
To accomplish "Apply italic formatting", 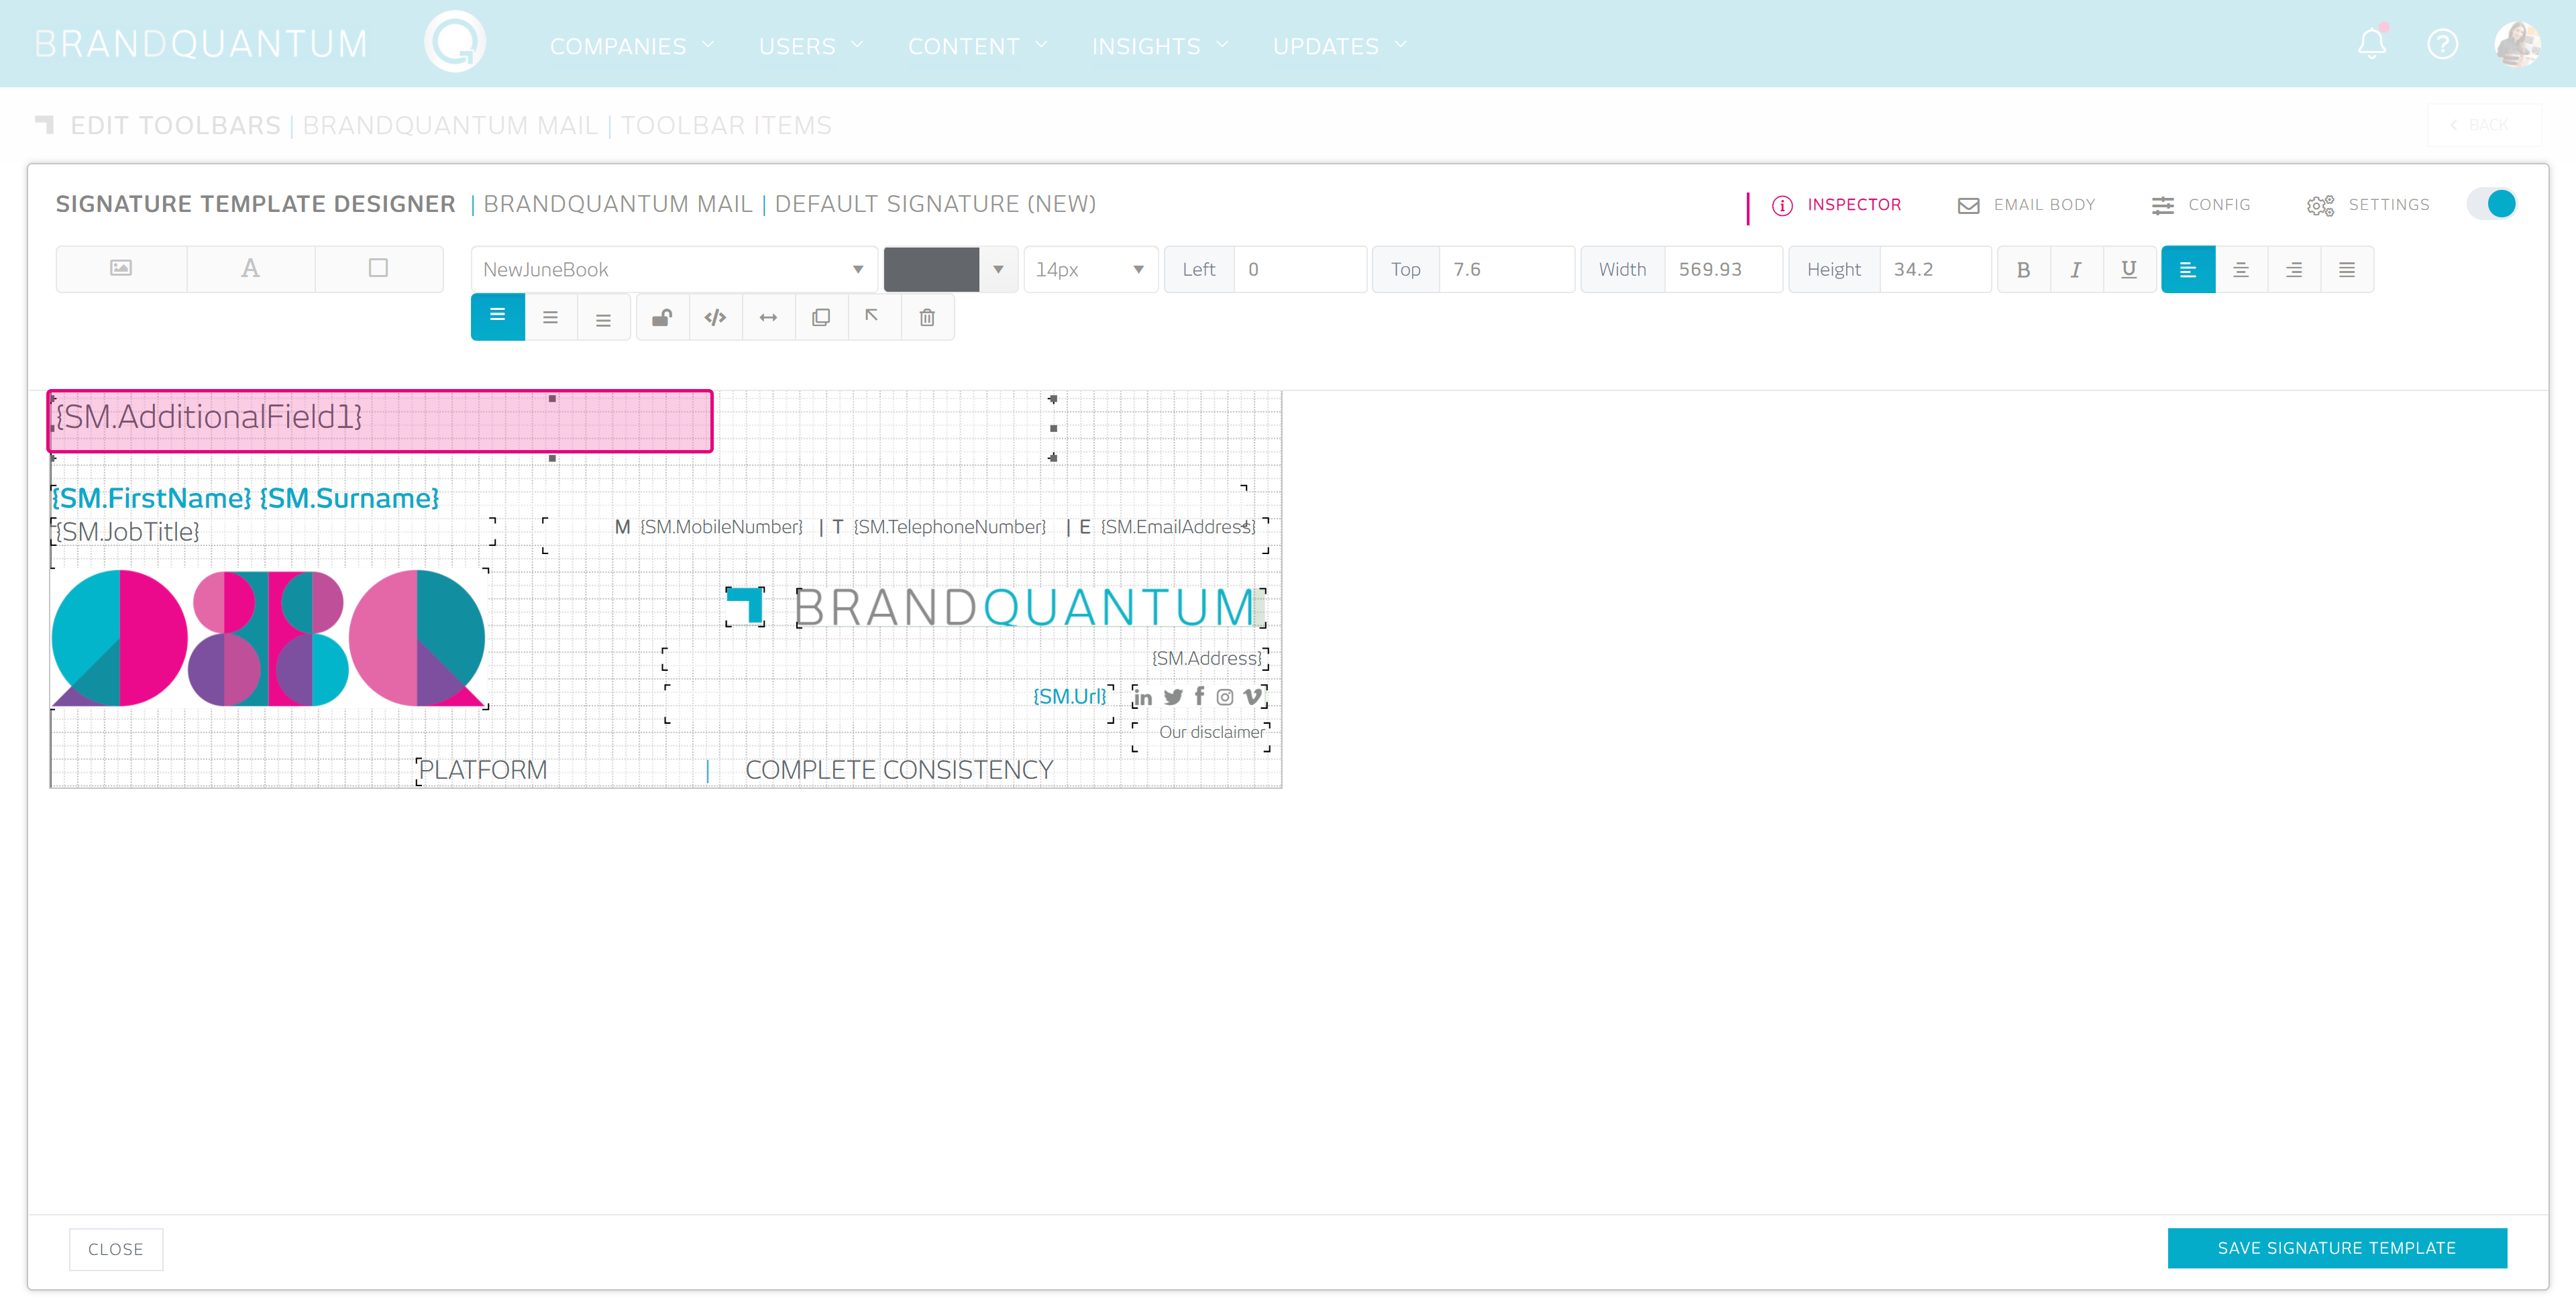I will (2076, 269).
